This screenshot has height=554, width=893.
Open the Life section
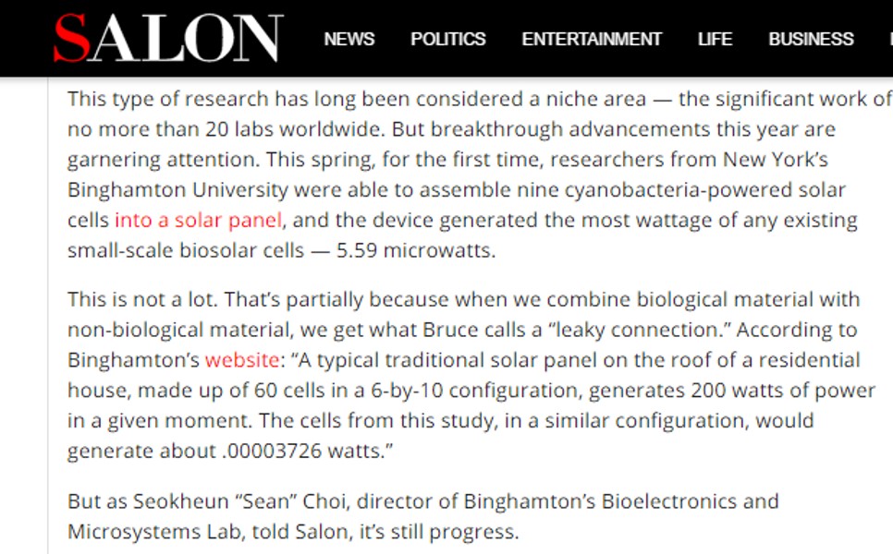715,40
